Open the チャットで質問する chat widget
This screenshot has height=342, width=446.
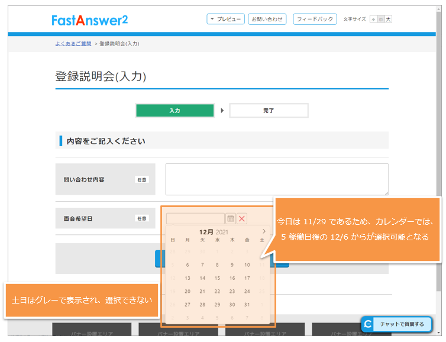pyautogui.click(x=396, y=324)
